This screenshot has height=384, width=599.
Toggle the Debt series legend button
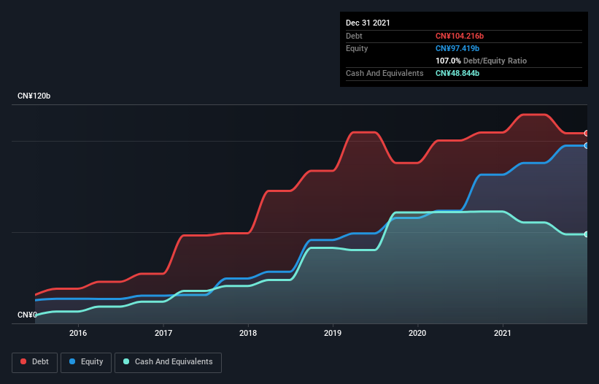(x=35, y=362)
